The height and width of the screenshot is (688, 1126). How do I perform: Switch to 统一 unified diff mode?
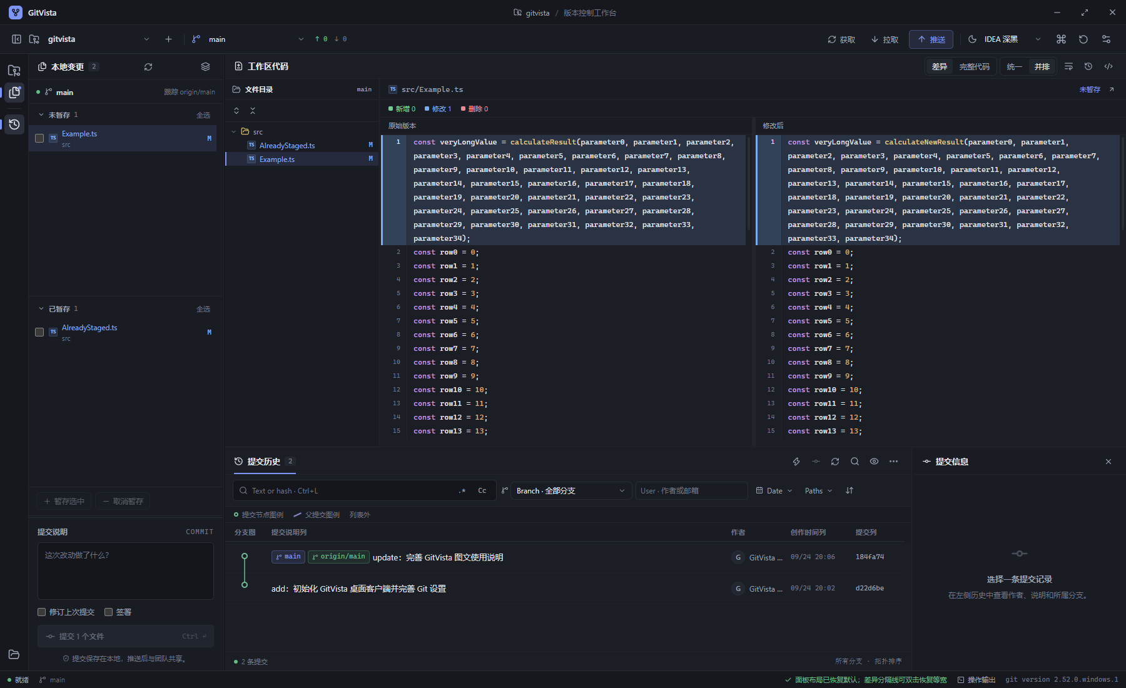tap(1015, 66)
